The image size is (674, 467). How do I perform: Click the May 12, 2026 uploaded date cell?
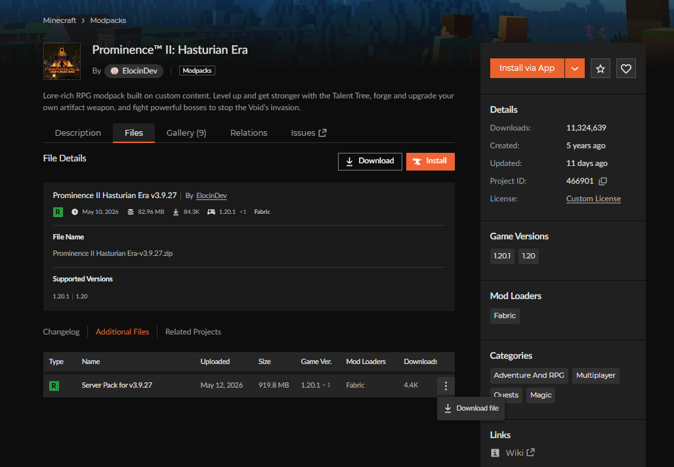221,386
